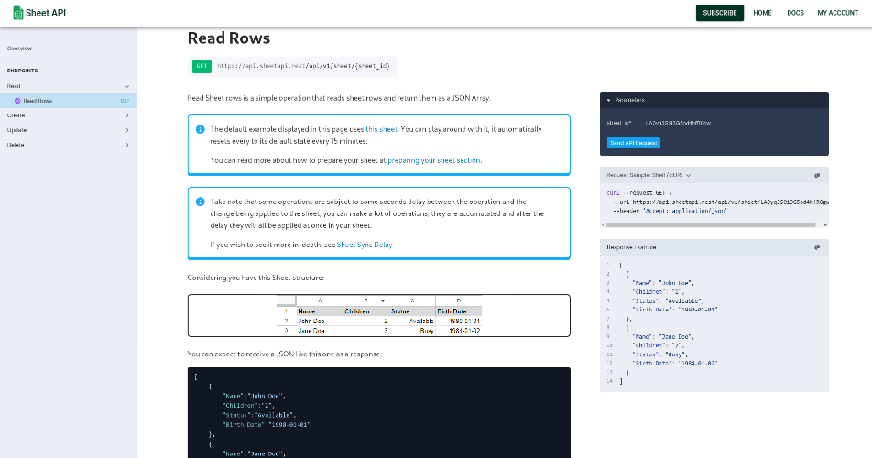Click the info icon in the sync delay note
This screenshot has width=872, height=458.
coord(201,202)
